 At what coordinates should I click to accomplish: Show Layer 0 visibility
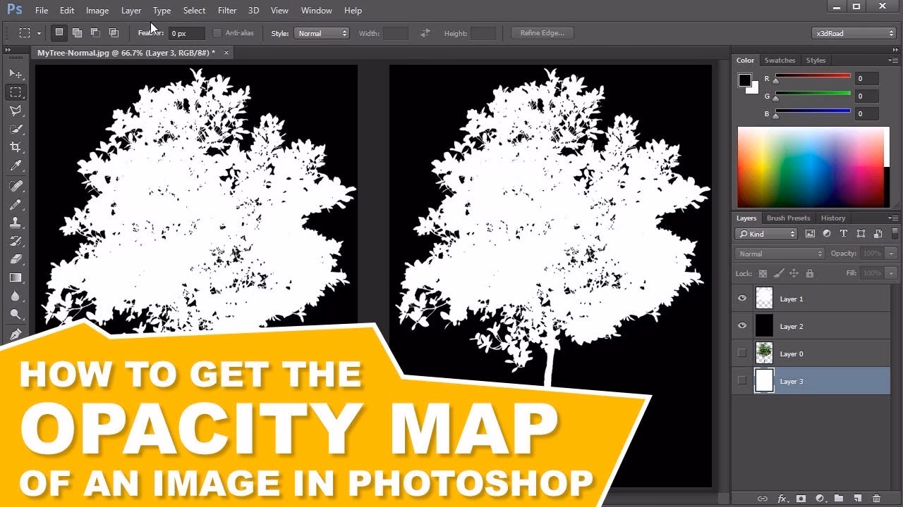pos(741,353)
